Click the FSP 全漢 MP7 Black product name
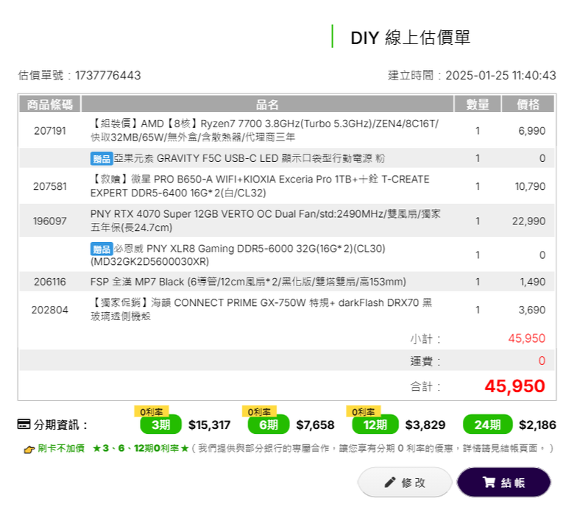Screen dimensions: 574x515 coord(248,282)
